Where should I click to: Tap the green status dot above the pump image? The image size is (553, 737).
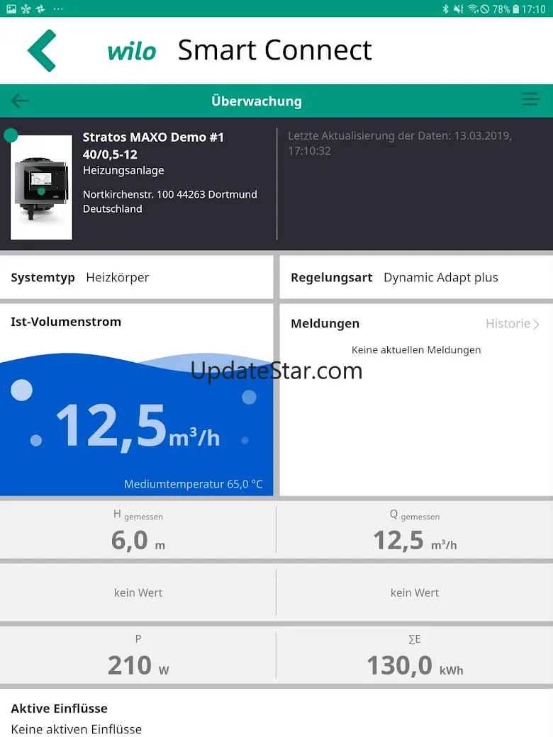(11, 135)
